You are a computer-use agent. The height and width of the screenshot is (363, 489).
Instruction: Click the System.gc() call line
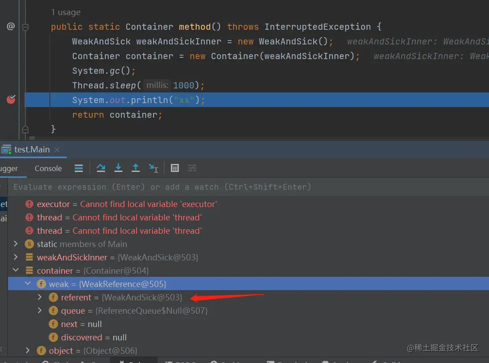pos(104,71)
